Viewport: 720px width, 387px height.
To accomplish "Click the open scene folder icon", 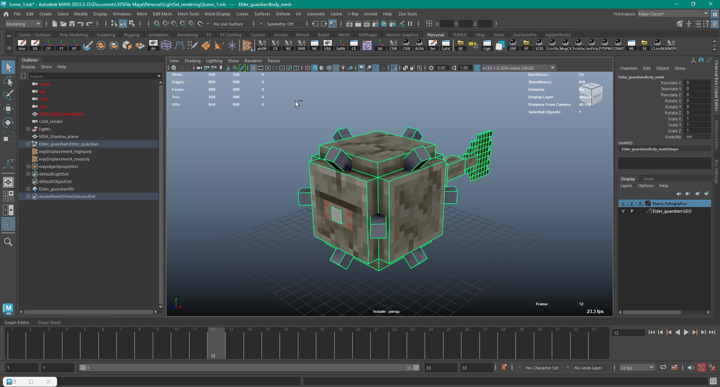I will click(63, 24).
